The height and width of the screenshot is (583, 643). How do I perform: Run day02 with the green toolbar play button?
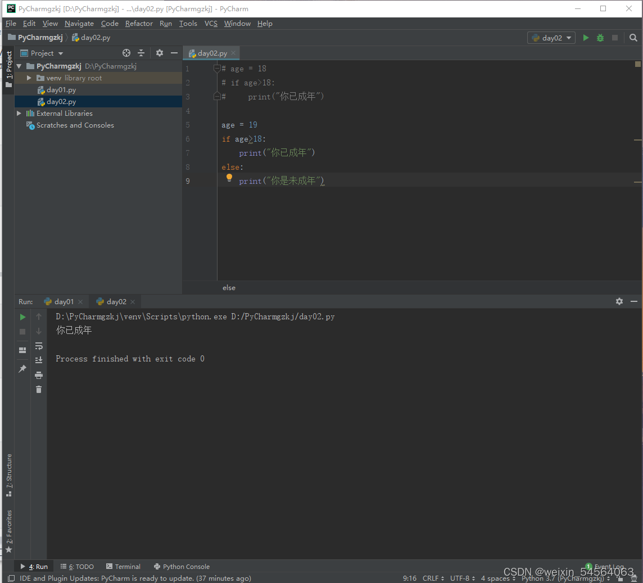(586, 38)
